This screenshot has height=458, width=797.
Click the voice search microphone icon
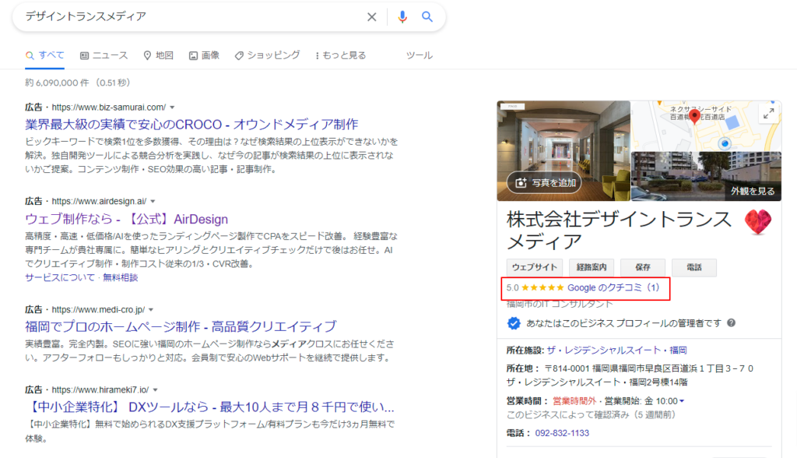402,17
